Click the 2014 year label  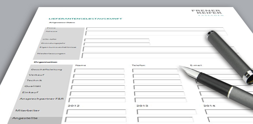209,106
